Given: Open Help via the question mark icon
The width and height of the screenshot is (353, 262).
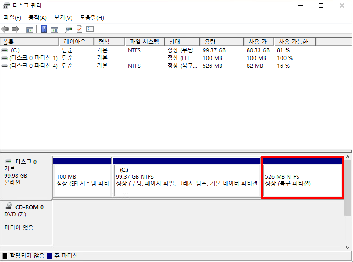Looking at the screenshot, I should [x=44, y=29].
